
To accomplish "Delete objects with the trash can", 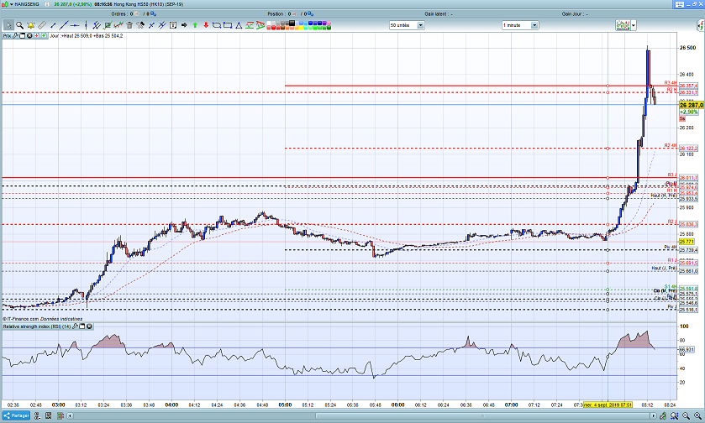I will pos(129,25).
